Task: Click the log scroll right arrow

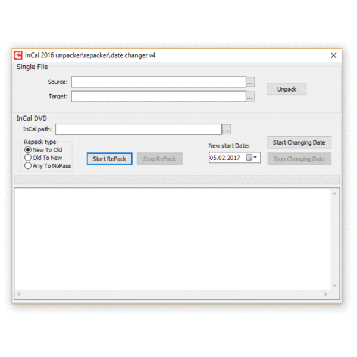Action: pos(325,295)
